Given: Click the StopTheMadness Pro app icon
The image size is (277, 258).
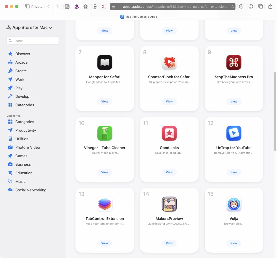Looking at the screenshot, I should [x=234, y=62].
